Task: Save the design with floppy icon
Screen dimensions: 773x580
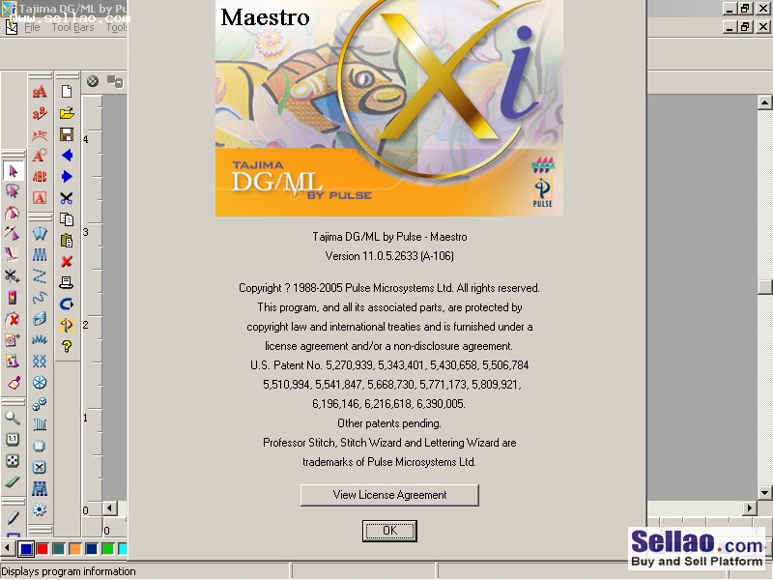Action: click(x=67, y=134)
